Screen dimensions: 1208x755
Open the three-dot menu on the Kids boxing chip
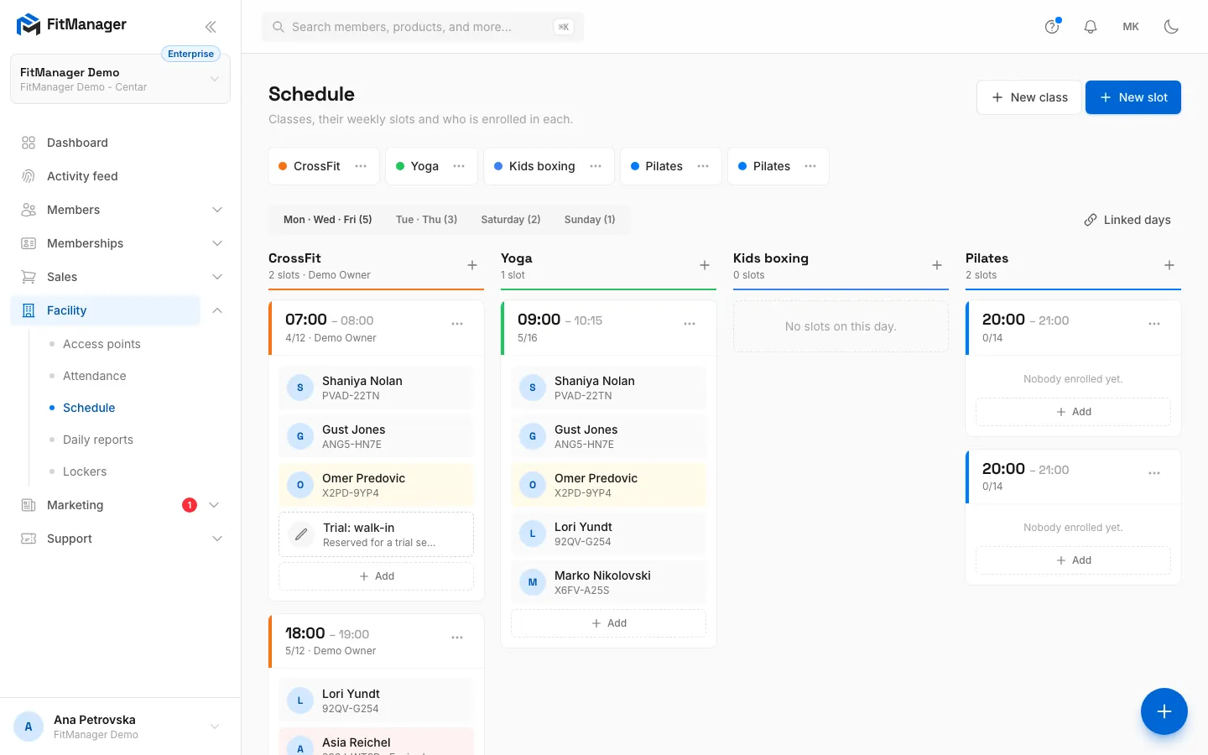pos(596,166)
